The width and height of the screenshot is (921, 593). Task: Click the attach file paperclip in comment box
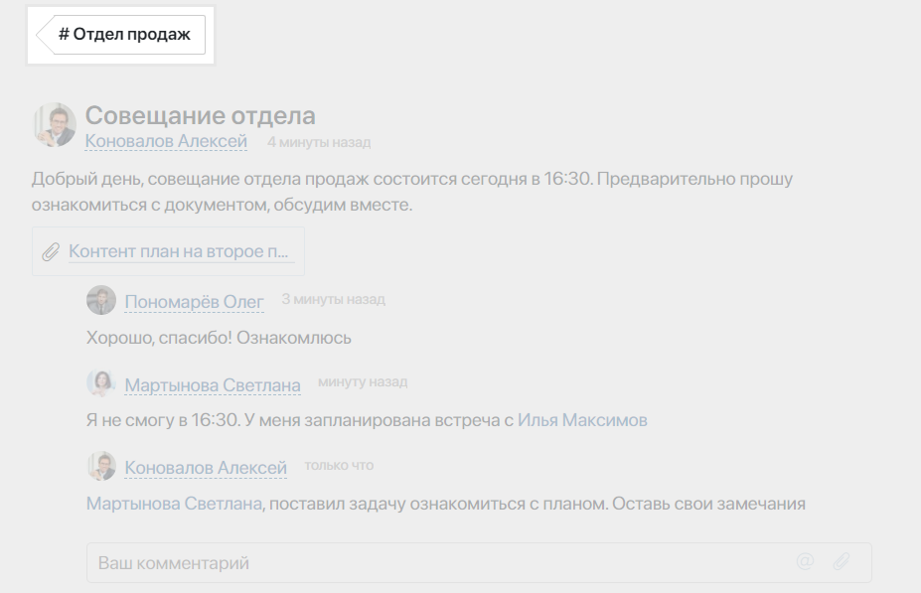[842, 562]
